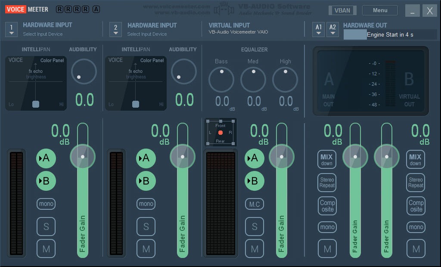Click the Audibility knob on Hardware Input 1
This screenshot has width=441, height=267.
(84, 71)
